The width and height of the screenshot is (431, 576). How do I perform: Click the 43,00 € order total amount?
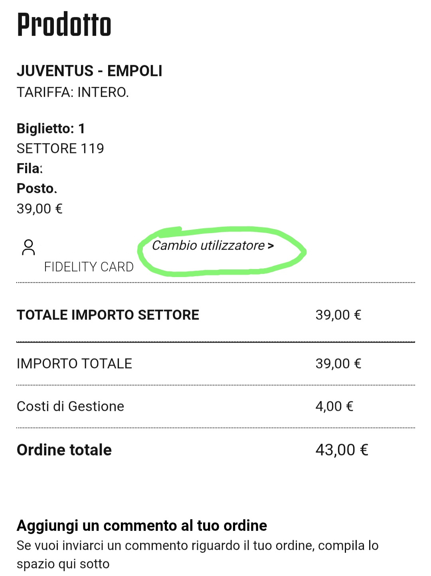point(342,450)
